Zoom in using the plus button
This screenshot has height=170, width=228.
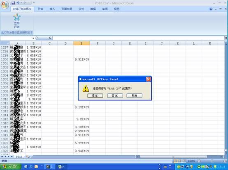click(x=225, y=161)
